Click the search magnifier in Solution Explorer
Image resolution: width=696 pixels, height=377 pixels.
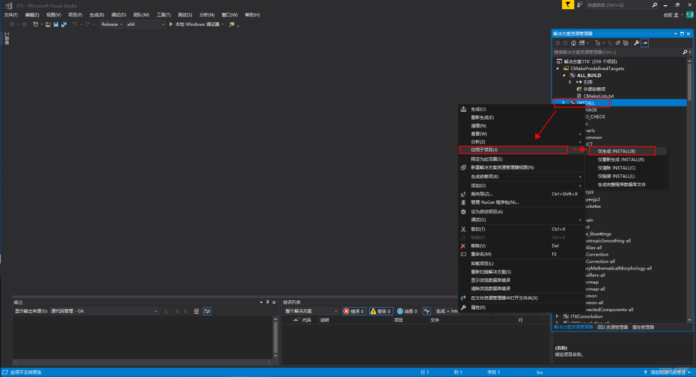pos(685,52)
